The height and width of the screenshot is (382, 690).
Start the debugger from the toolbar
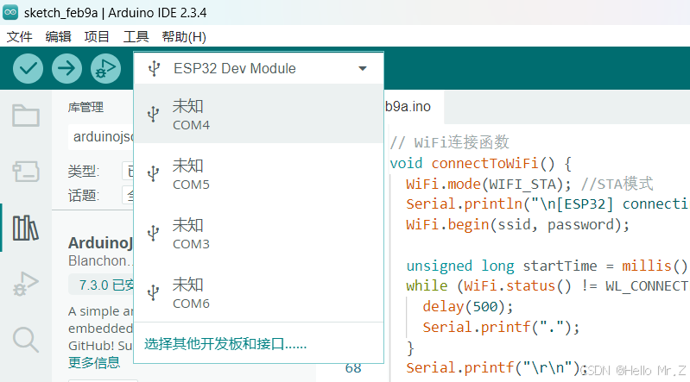tap(105, 69)
